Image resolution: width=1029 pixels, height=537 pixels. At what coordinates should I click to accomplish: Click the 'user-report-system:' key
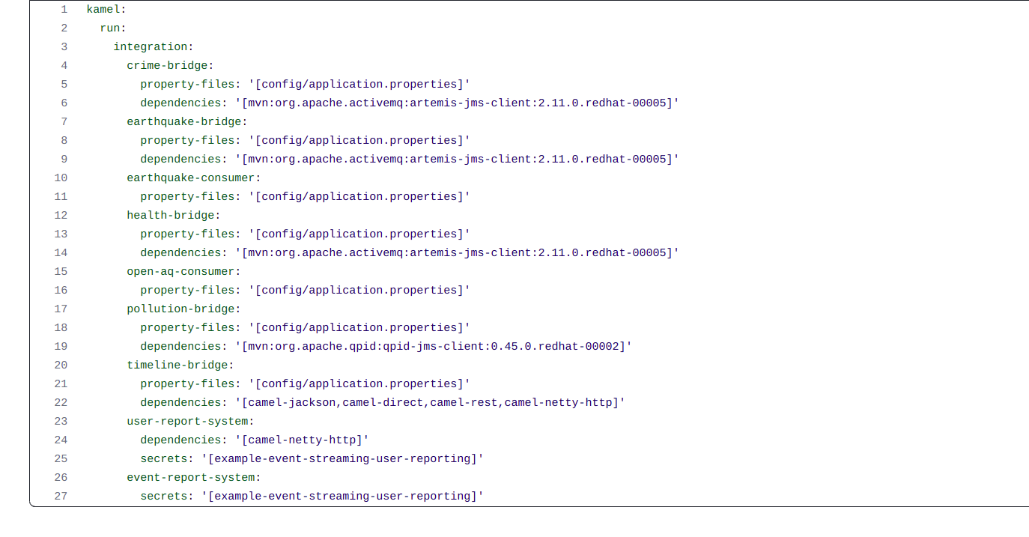[190, 421]
